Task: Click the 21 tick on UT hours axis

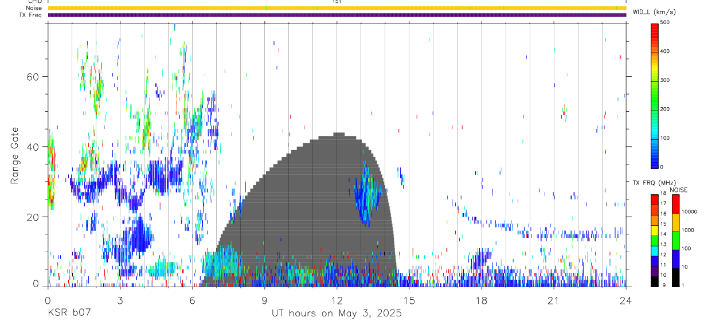Action: [x=553, y=301]
